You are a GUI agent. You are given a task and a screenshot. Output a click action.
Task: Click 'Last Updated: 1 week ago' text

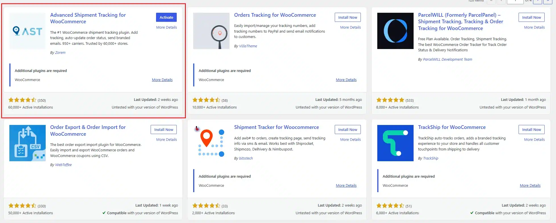(x=157, y=205)
